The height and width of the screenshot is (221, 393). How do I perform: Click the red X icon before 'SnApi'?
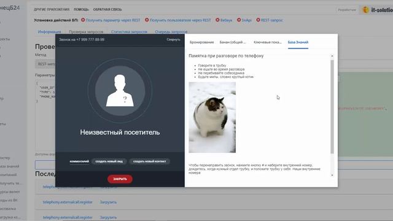[x=239, y=20]
